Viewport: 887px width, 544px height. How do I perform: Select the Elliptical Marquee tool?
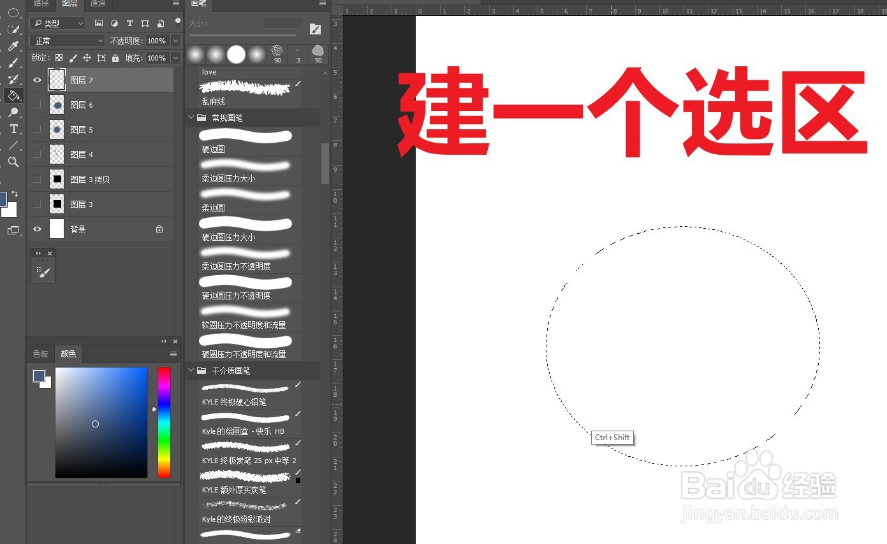pos(13,13)
